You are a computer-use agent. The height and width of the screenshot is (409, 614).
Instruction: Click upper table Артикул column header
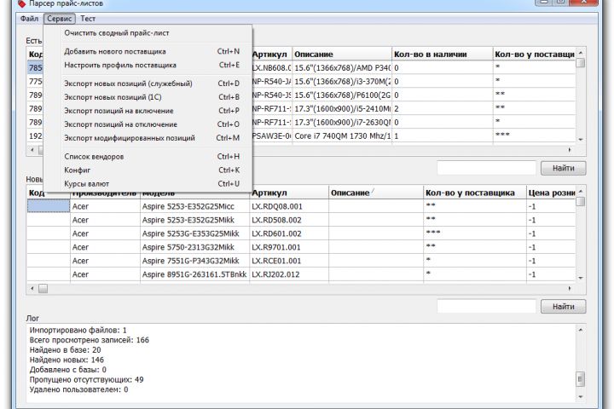click(270, 55)
